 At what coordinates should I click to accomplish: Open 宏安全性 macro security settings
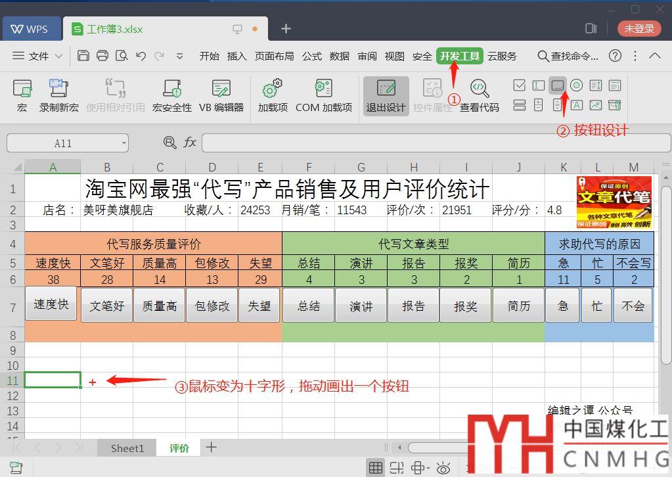coord(172,95)
